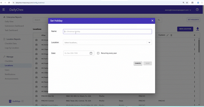Click the help question mark icon

197,10
